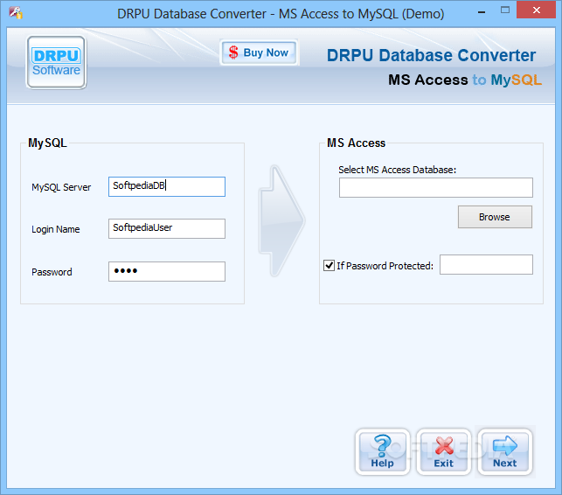Click the DRPU Software logo

(x=56, y=62)
